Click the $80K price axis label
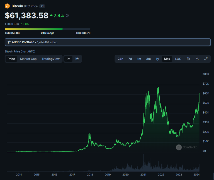 (x=206, y=74)
